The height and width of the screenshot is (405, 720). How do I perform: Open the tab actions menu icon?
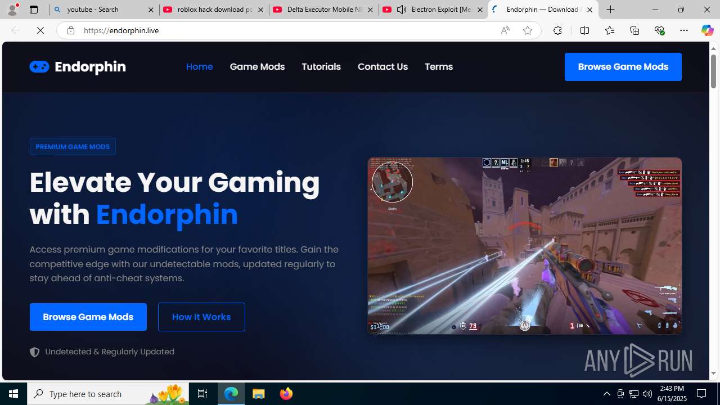[x=34, y=10]
